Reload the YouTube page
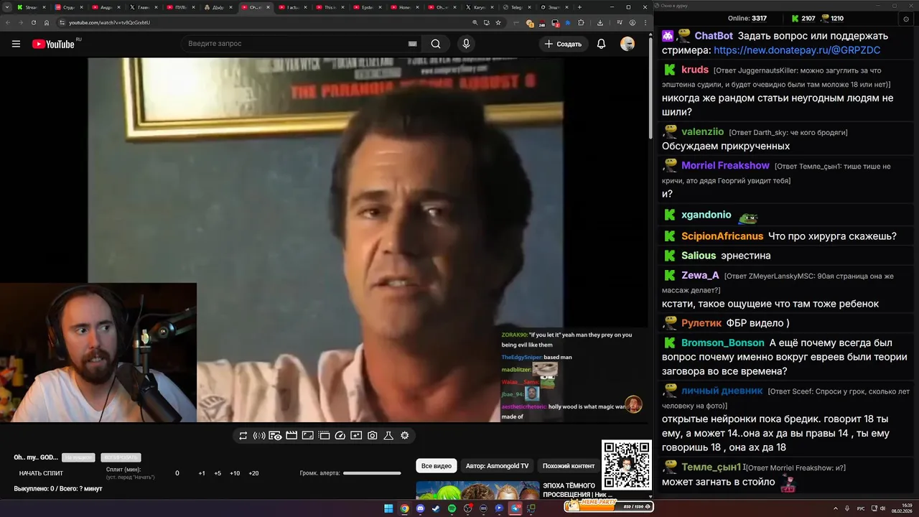 pos(33,22)
